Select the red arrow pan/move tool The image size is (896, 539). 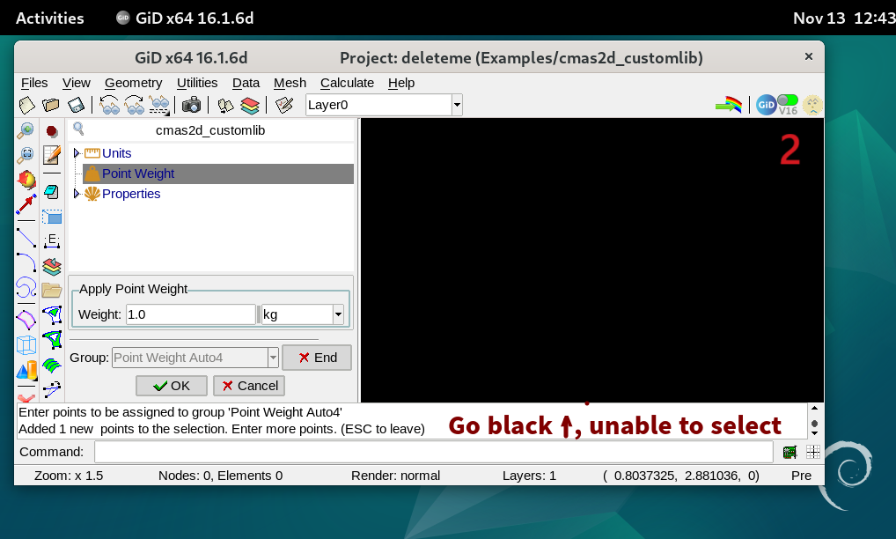(x=26, y=204)
